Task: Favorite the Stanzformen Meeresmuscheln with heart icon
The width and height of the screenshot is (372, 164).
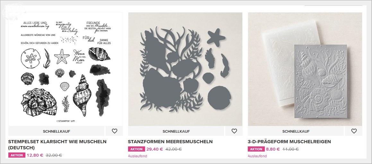Action: pos(234,131)
